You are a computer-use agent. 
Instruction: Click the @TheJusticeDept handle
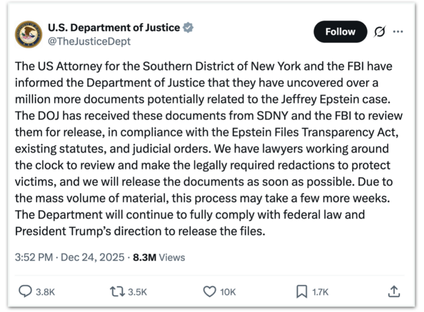pos(88,41)
